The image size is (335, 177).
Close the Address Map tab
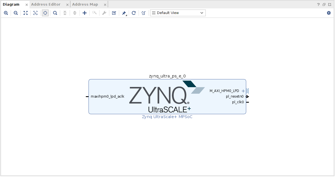click(105, 5)
